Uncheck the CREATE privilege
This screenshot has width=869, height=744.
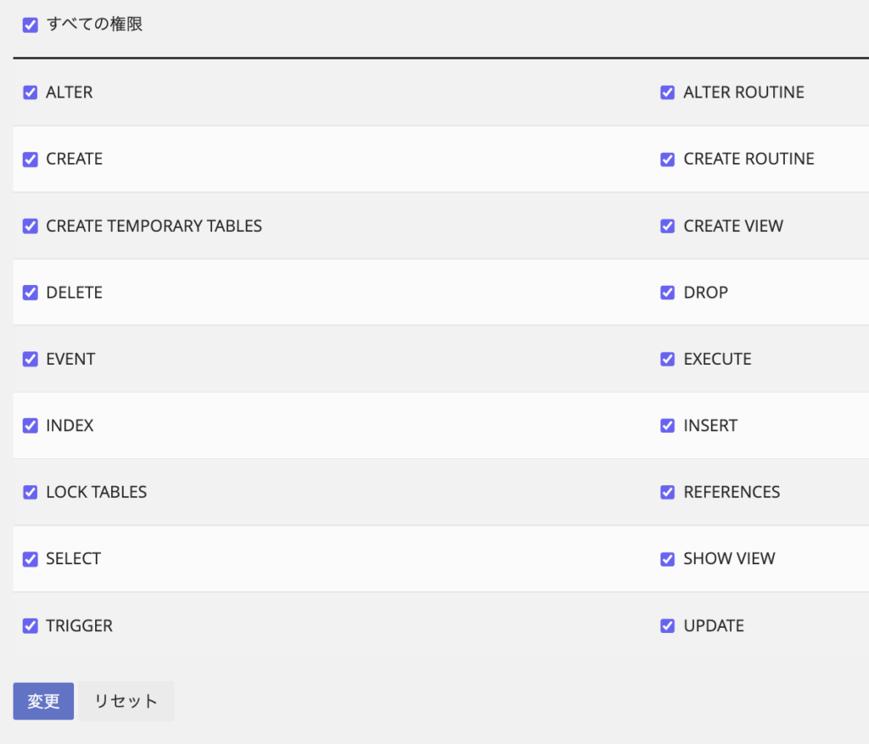(x=31, y=159)
